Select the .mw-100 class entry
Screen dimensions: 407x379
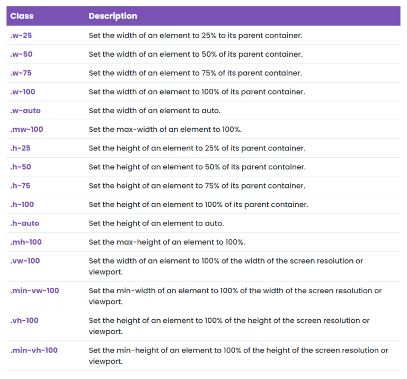pyautogui.click(x=26, y=129)
